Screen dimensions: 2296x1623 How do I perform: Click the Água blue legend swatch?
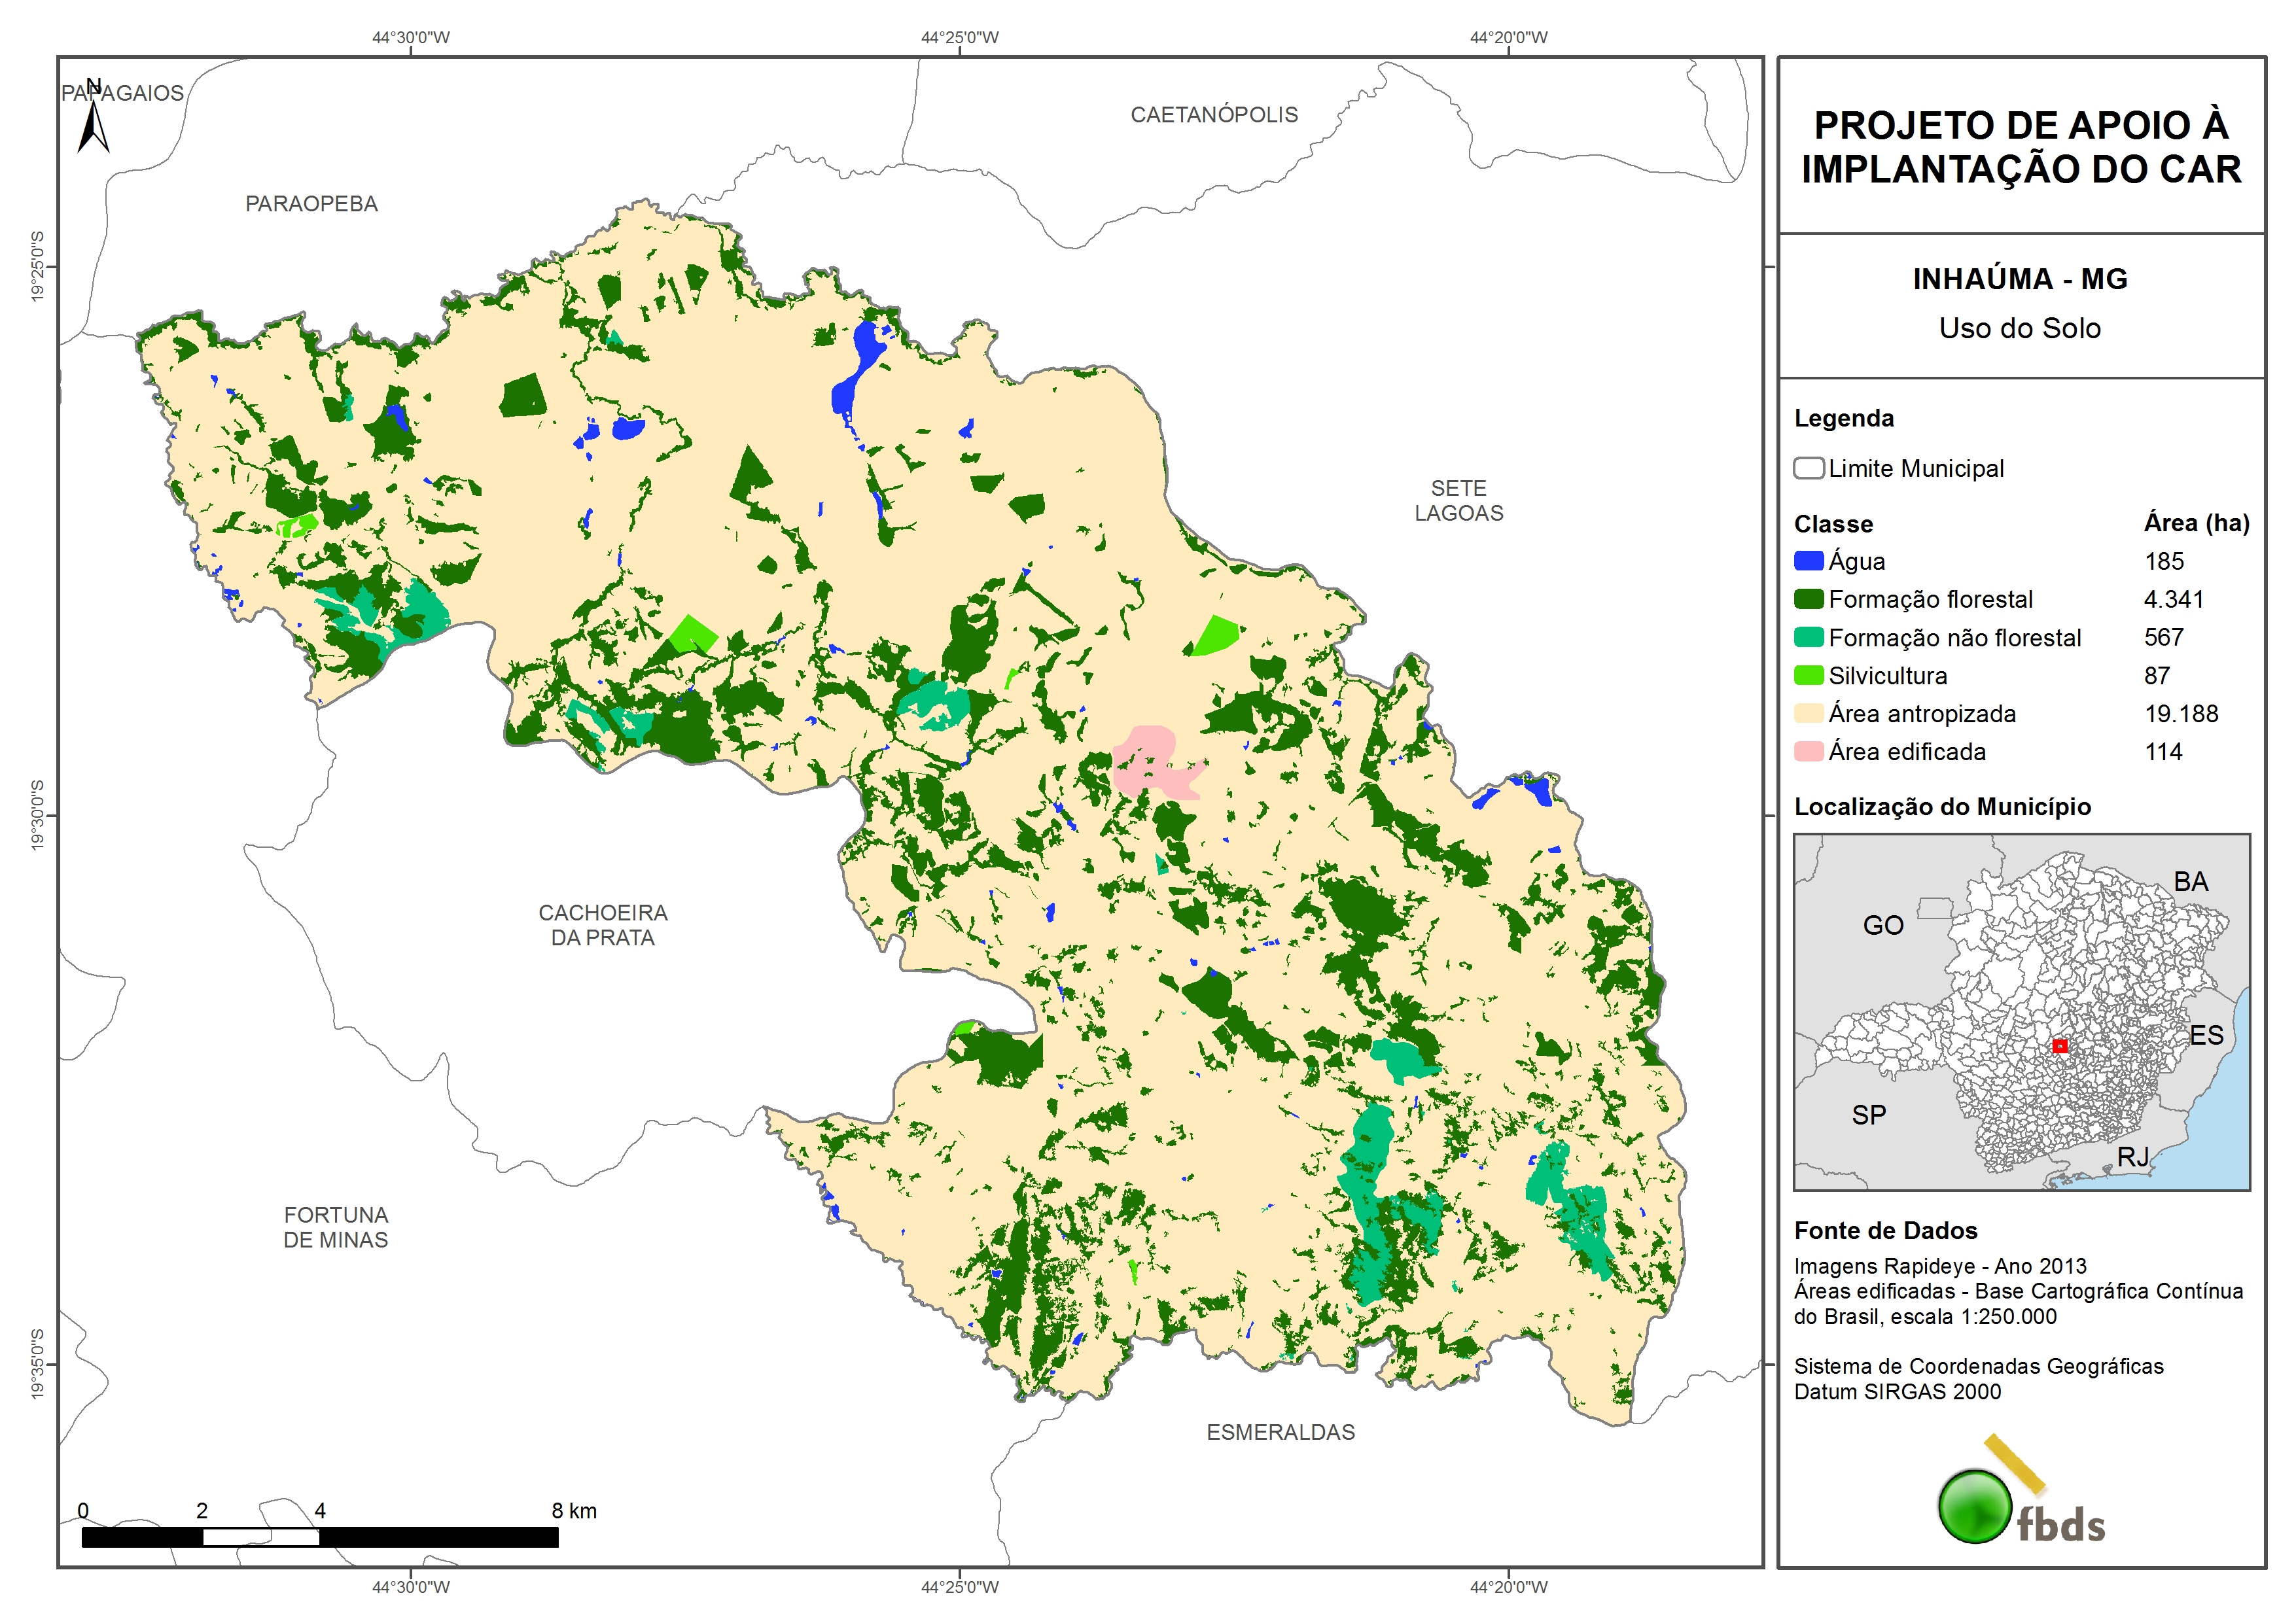[1808, 561]
